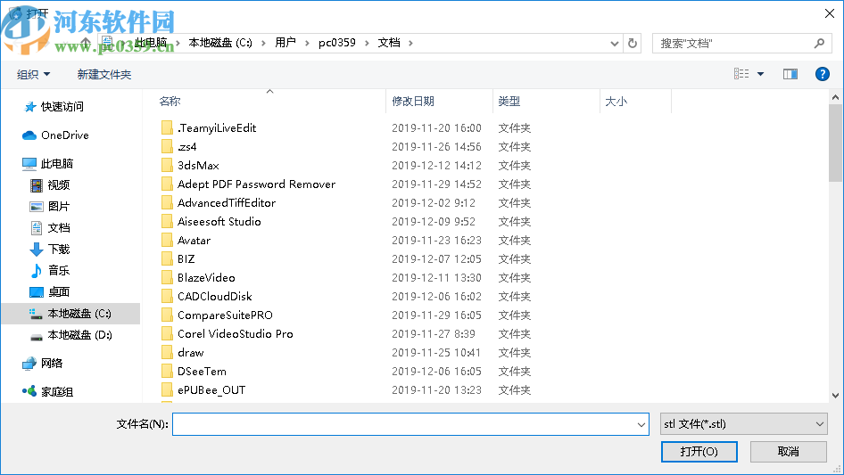Click the .TeamyiLiveEdit folder icon
Screen dimensions: 844x475
168,128
